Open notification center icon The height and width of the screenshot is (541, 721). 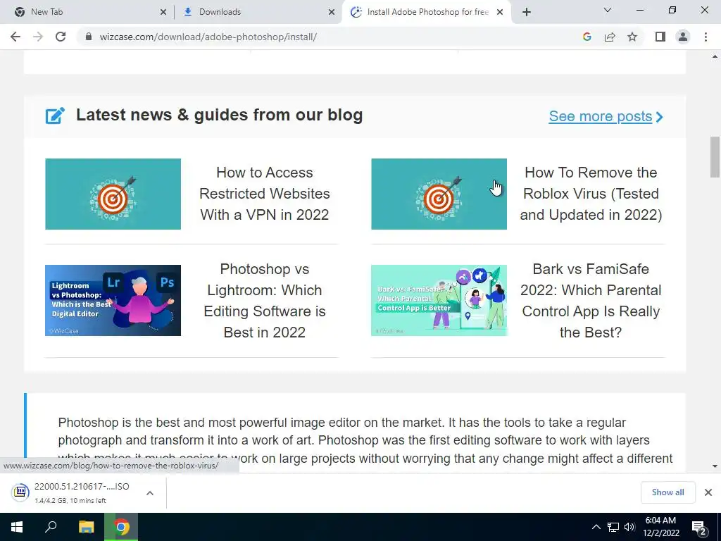[x=699, y=528]
